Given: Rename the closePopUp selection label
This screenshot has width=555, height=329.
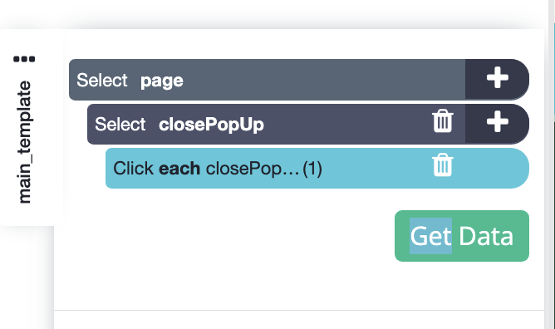Looking at the screenshot, I should 211,125.
